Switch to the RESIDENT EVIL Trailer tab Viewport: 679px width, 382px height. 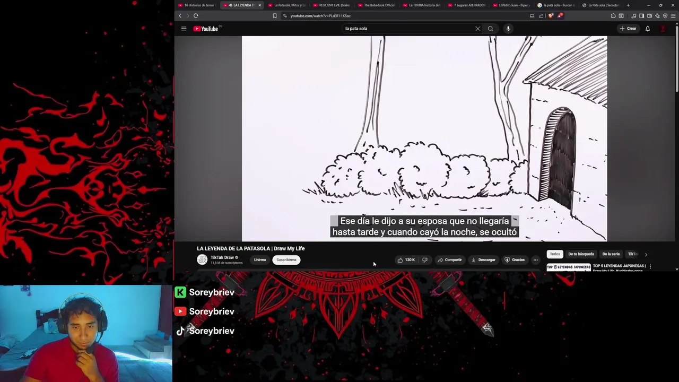pos(332,5)
